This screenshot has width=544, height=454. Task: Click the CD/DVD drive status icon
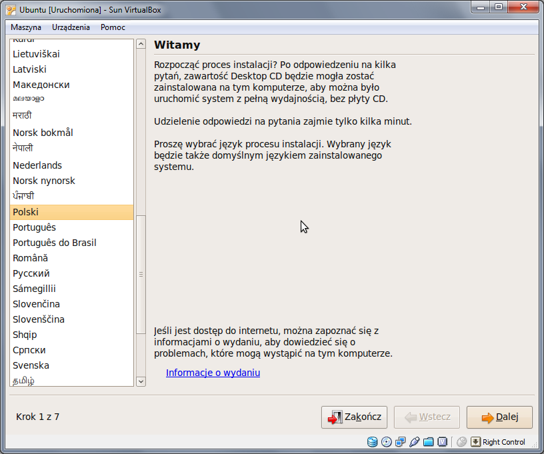coord(386,442)
